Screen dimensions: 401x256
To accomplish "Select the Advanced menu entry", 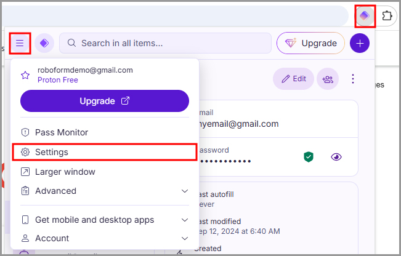I will (105, 191).
